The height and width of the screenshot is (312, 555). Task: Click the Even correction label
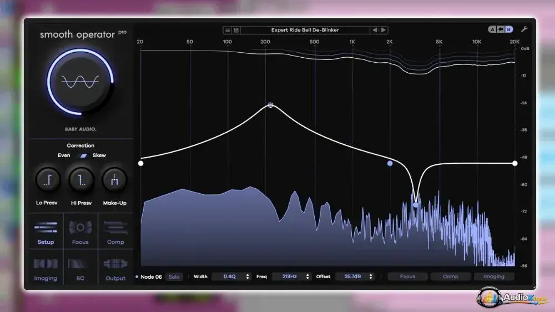pyautogui.click(x=64, y=155)
